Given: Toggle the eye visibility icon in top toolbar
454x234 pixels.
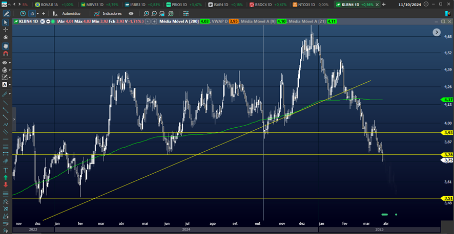Looking at the screenshot, I should (x=131, y=13).
